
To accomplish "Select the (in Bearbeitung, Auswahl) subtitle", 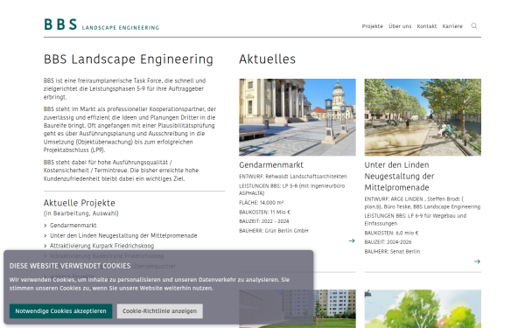I will click(x=81, y=213).
